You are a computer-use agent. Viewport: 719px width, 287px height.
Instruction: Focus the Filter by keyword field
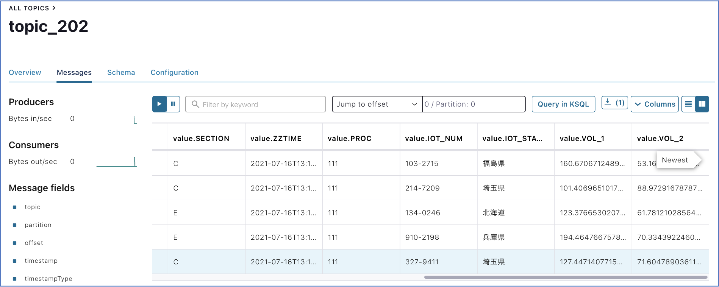point(255,104)
